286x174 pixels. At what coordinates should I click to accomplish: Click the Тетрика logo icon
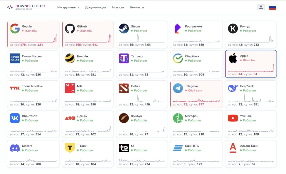[x=124, y=59]
